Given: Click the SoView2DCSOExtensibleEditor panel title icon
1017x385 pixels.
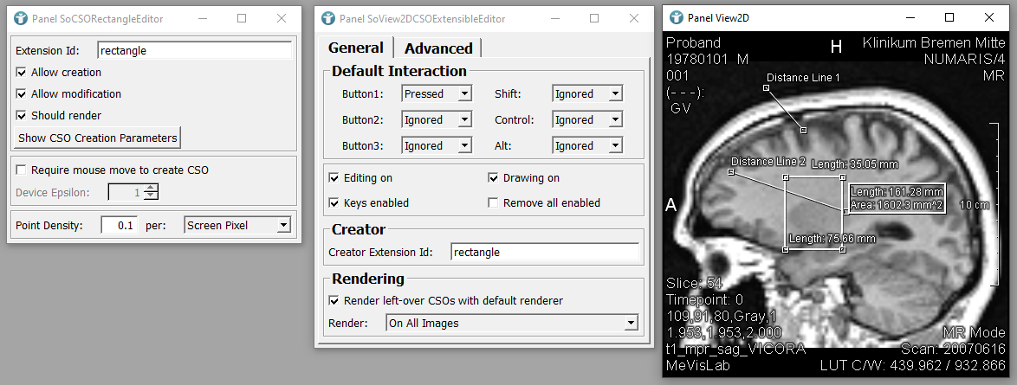Looking at the screenshot, I should click(x=327, y=18).
